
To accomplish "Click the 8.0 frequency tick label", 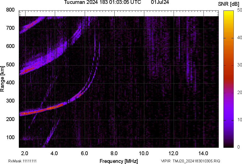I will click(114, 154).
